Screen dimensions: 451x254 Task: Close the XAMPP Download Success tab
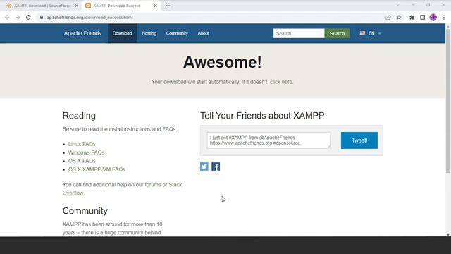[x=155, y=6]
